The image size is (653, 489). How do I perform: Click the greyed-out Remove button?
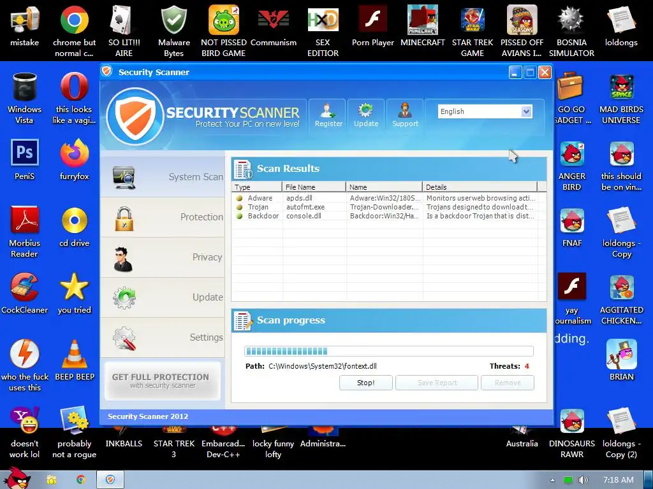(x=508, y=383)
